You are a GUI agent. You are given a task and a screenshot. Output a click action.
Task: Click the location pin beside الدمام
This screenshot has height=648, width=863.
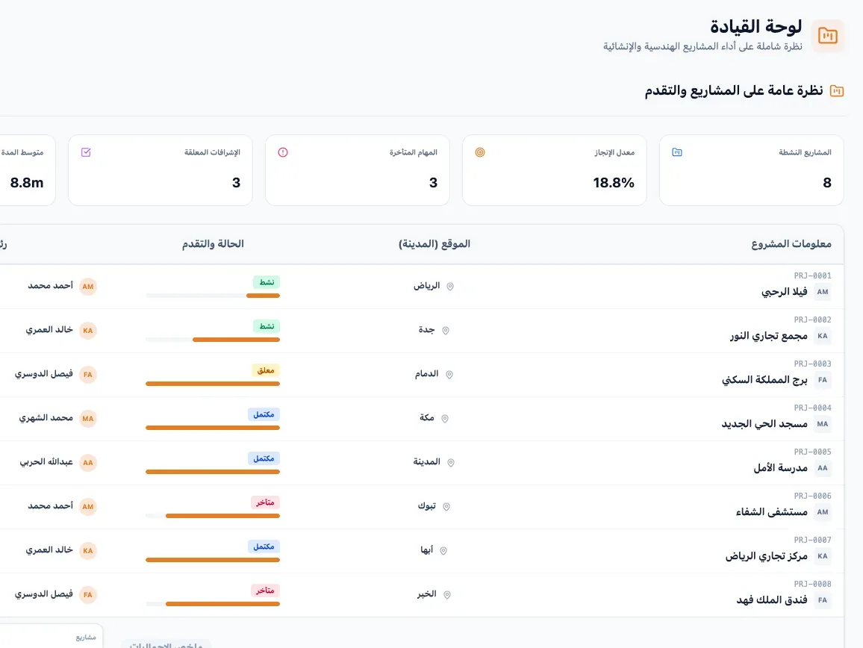pos(449,374)
